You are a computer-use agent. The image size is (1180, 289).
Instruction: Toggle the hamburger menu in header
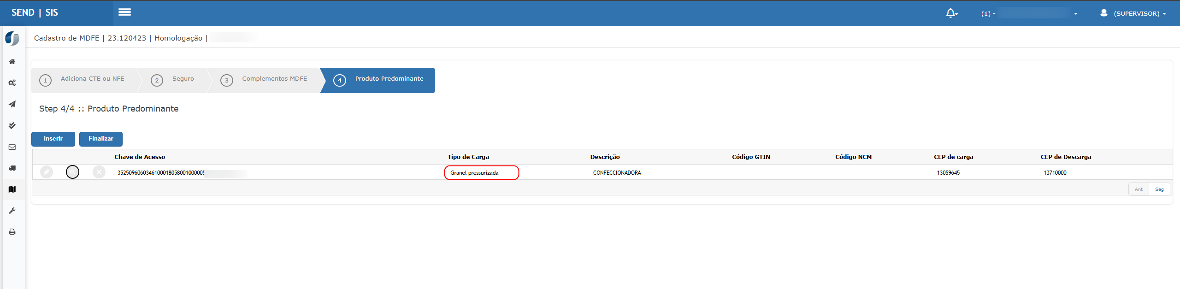coord(124,12)
